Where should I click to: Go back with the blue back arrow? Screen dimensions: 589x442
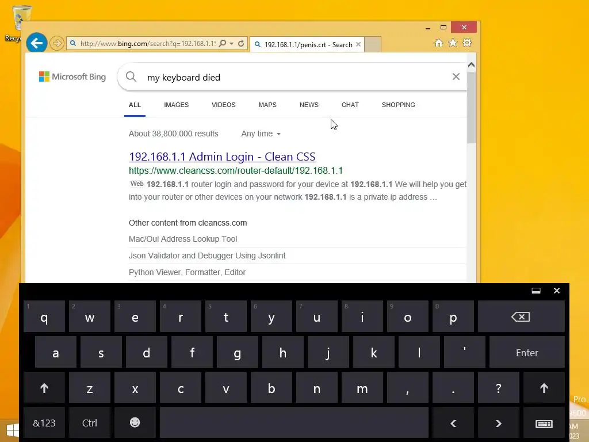36,43
